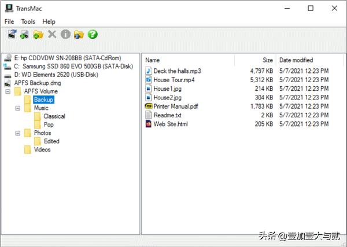Click the WD Elements D: drive icon
The height and width of the screenshot is (247, 347).
pyautogui.click(x=8, y=76)
